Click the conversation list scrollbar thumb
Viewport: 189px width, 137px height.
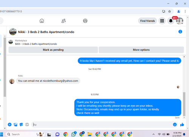[5, 67]
